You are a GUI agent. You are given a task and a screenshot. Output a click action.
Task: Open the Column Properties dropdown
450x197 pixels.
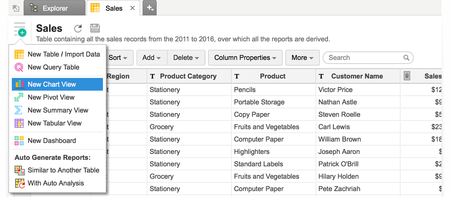pyautogui.click(x=245, y=58)
